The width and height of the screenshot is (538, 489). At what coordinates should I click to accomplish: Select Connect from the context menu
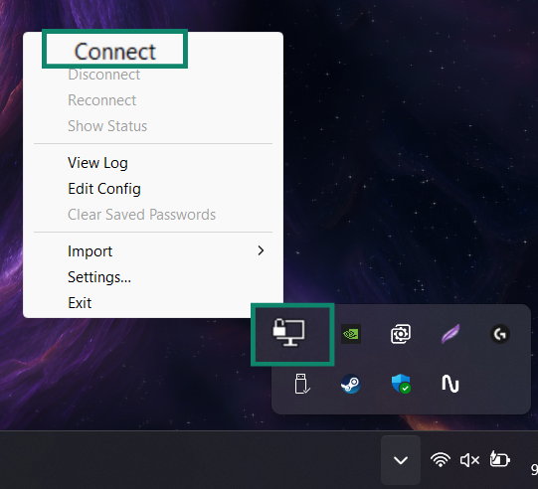pyautogui.click(x=115, y=52)
